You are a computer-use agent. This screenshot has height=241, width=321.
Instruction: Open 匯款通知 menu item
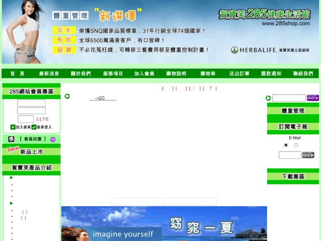pyautogui.click(x=271, y=74)
